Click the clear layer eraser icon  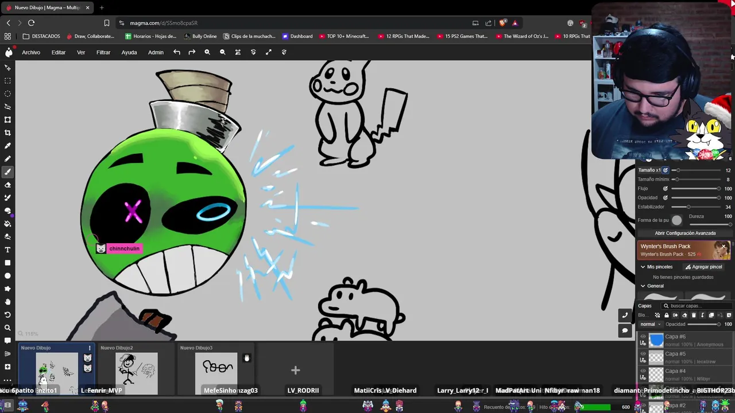click(x=684, y=315)
